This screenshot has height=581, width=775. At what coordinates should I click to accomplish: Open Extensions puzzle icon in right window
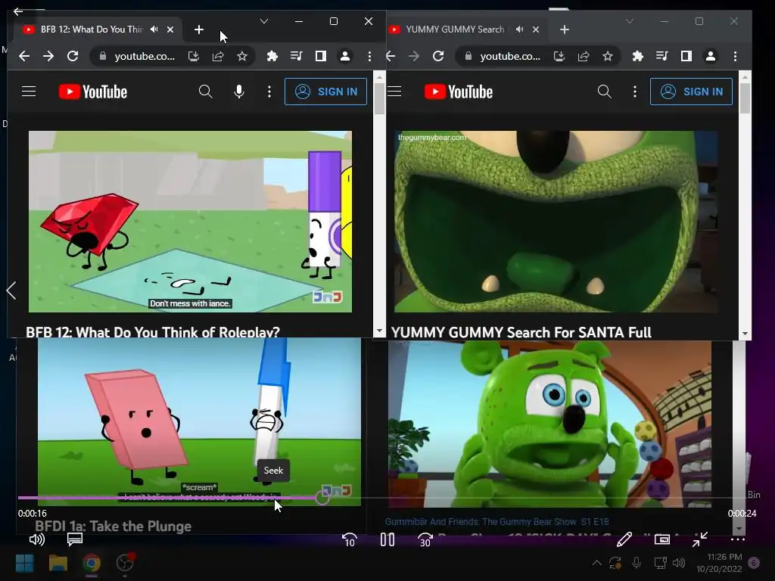pyautogui.click(x=638, y=56)
